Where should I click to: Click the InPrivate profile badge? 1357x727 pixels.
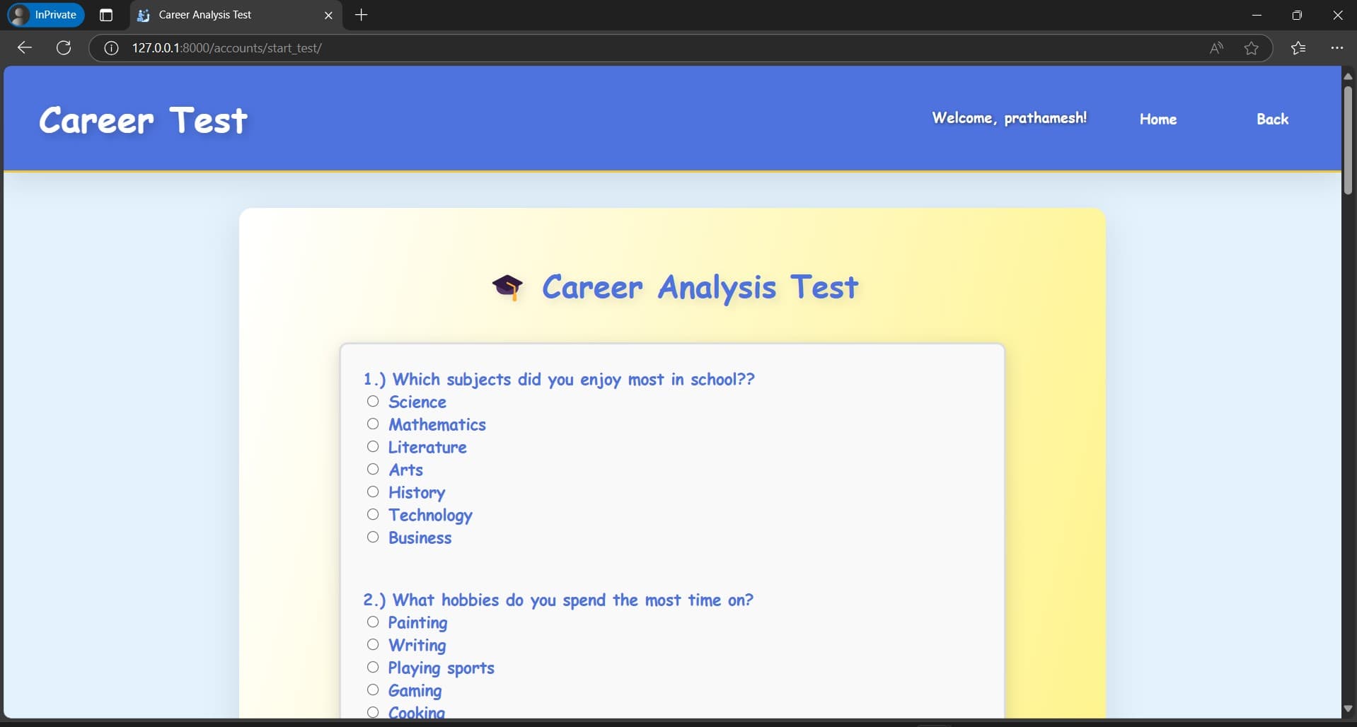click(46, 15)
